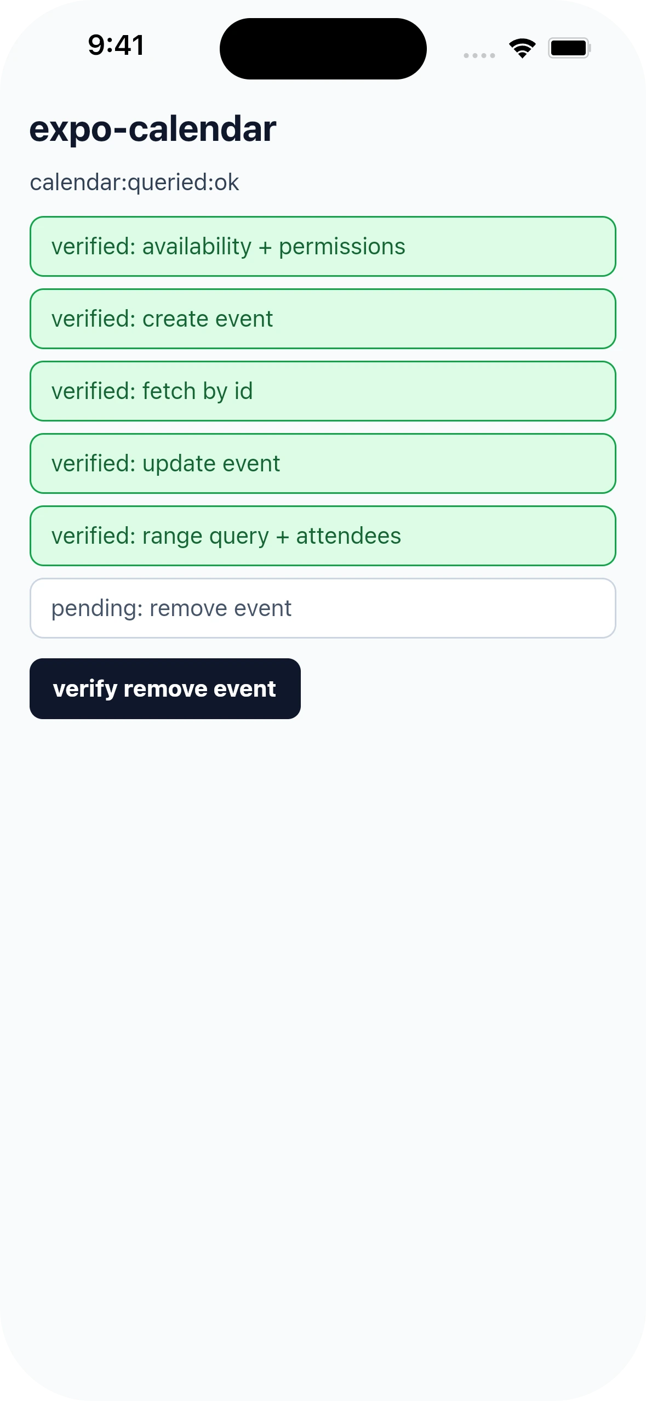The width and height of the screenshot is (646, 1401).
Task: Tap the expo-calendar heading
Action: (x=153, y=129)
